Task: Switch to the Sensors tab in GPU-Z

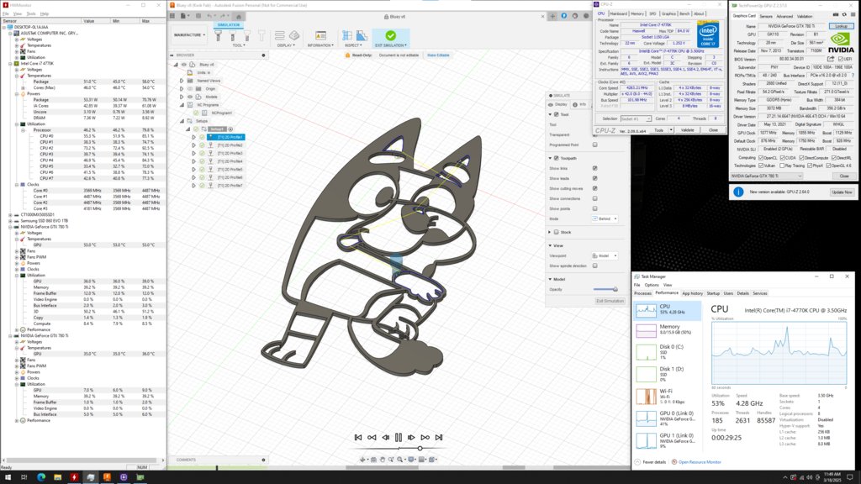Action: tap(766, 17)
